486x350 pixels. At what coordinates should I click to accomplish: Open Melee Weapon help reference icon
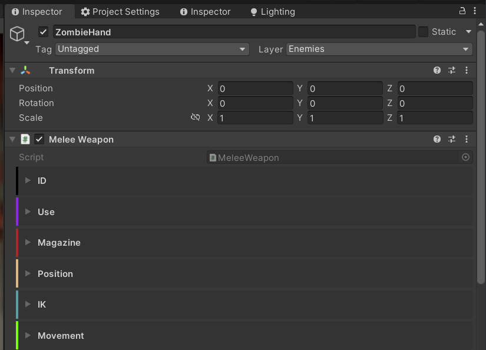pyautogui.click(x=437, y=139)
